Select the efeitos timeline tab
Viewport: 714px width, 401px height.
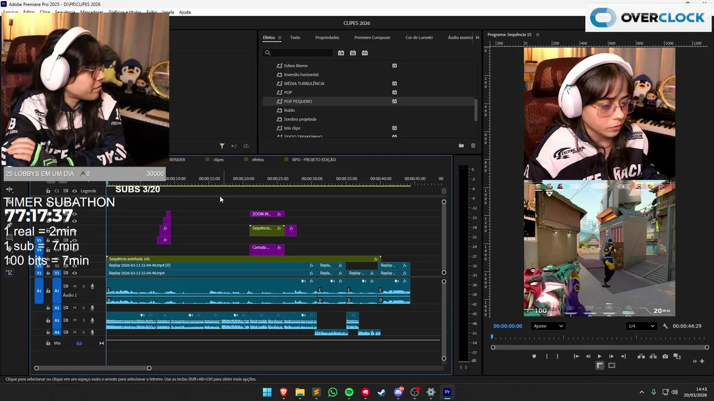pyautogui.click(x=258, y=160)
